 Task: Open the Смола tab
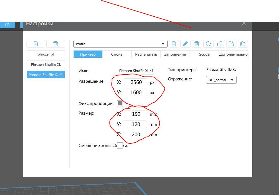pyautogui.click(x=117, y=54)
